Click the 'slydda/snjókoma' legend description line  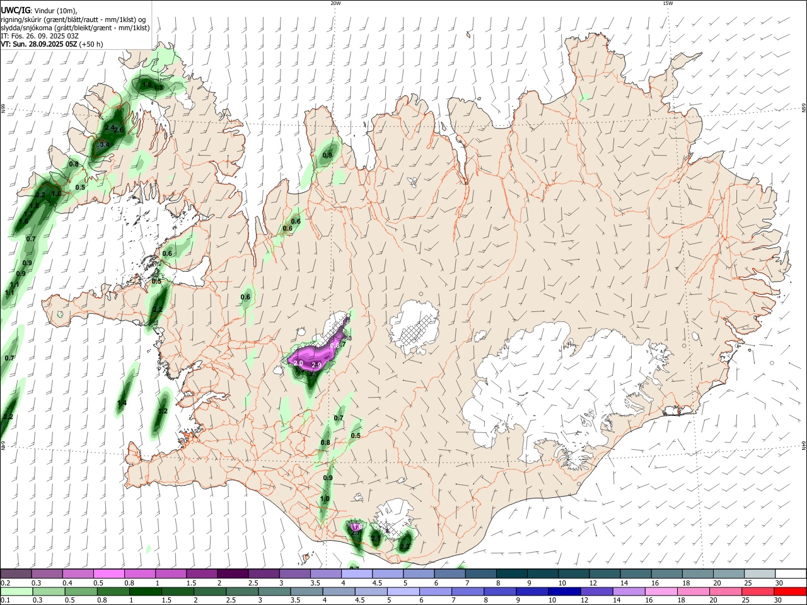[75, 28]
